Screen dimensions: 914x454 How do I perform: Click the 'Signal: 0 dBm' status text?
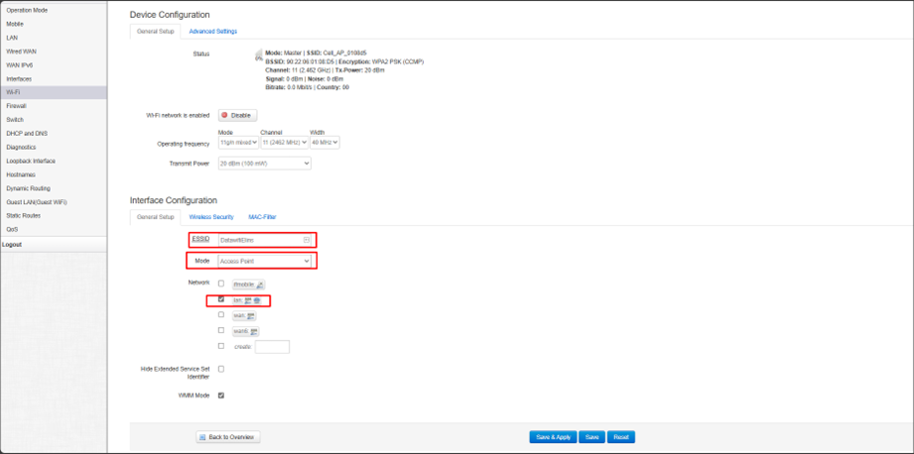pyautogui.click(x=285, y=78)
